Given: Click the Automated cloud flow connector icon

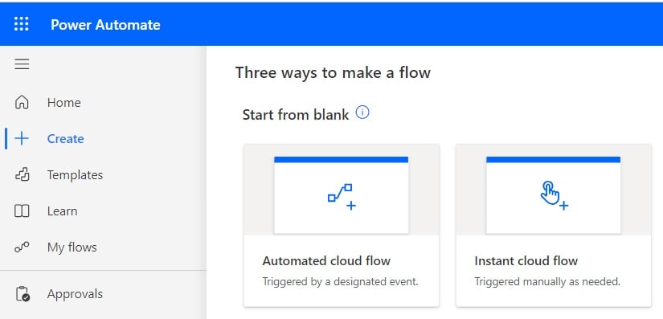Looking at the screenshot, I should pyautogui.click(x=342, y=197).
